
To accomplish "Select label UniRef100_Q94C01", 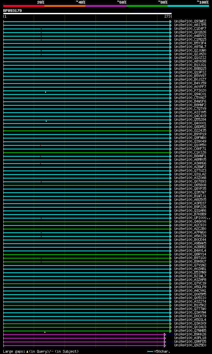I will pos(190,94).
